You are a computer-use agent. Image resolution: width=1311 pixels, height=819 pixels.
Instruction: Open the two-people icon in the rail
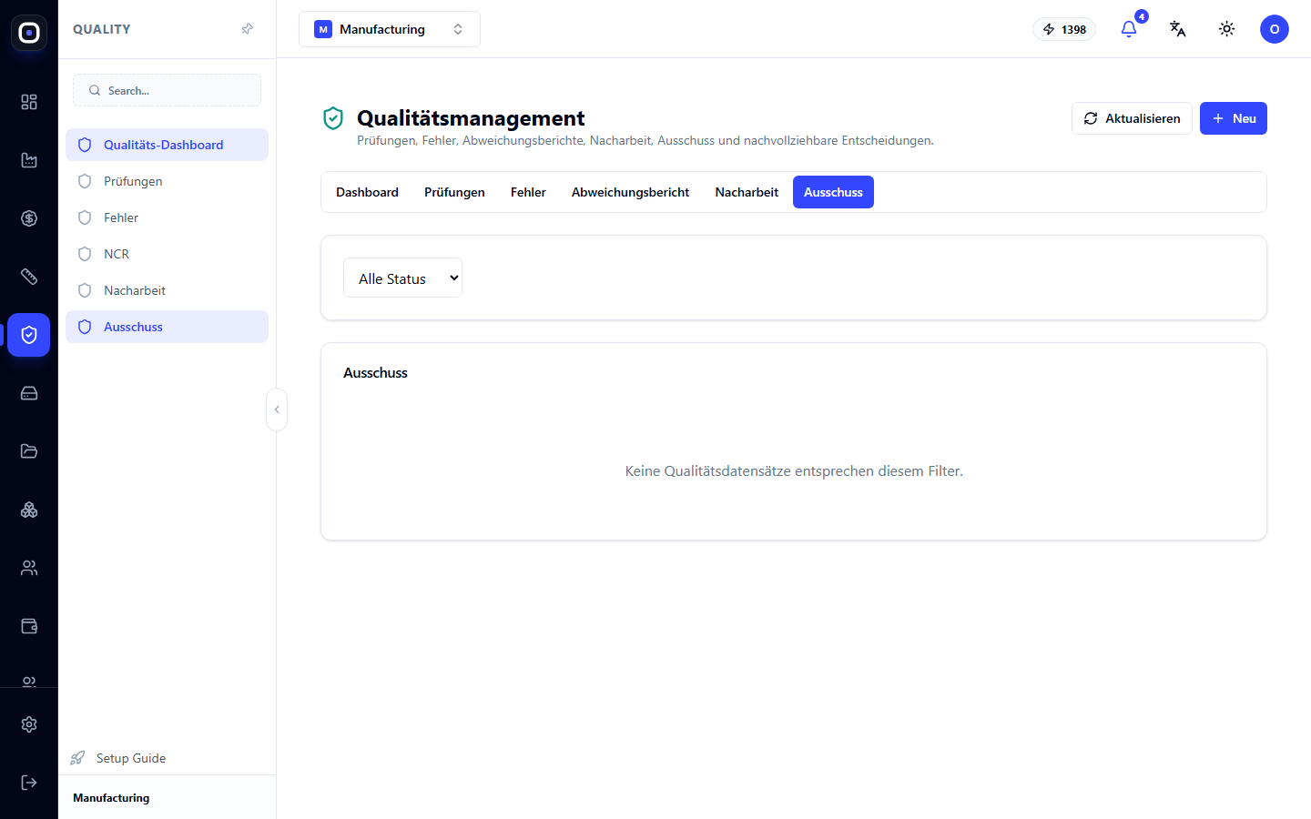(29, 568)
